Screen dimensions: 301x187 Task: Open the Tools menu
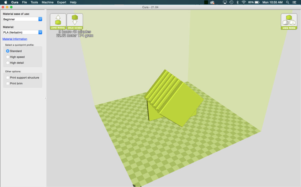34,2
